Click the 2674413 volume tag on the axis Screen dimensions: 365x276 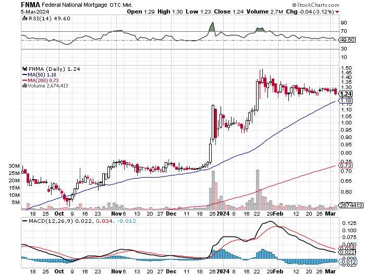[351, 206]
